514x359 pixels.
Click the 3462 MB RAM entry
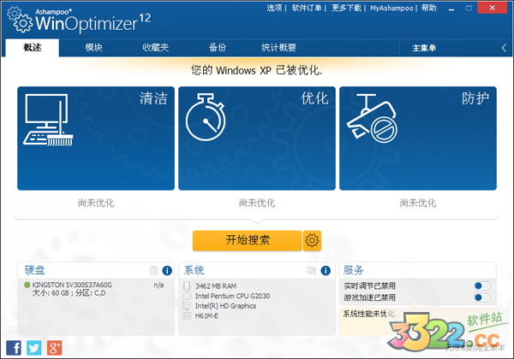tap(216, 286)
